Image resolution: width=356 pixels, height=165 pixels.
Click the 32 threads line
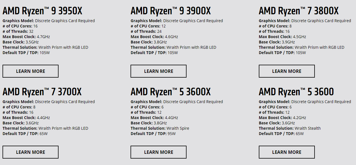coord(18,31)
